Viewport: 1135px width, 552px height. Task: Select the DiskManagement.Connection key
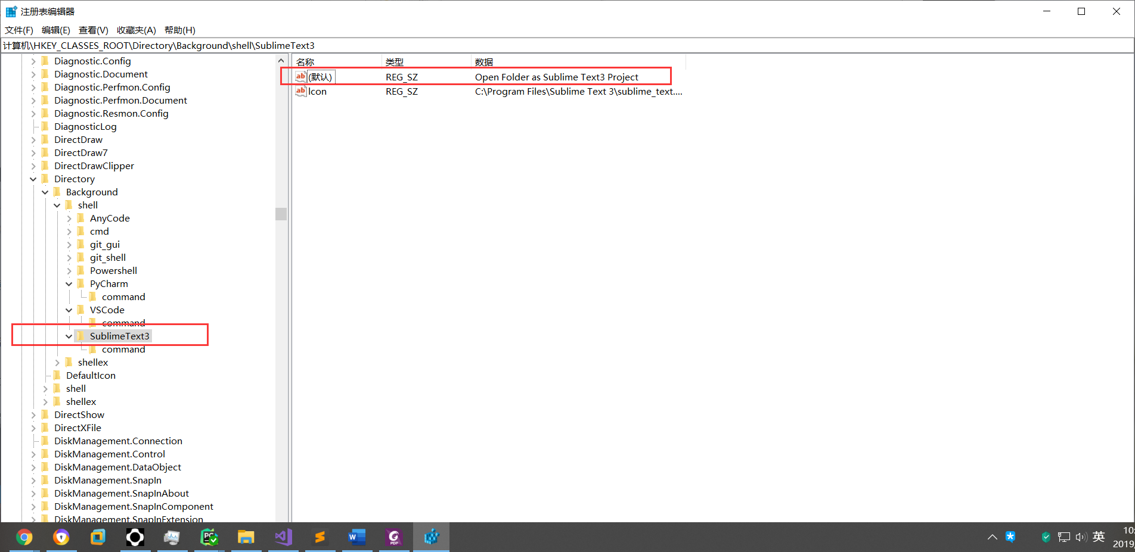click(118, 441)
